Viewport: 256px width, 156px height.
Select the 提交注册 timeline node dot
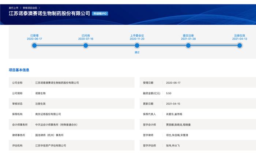click(x=188, y=46)
